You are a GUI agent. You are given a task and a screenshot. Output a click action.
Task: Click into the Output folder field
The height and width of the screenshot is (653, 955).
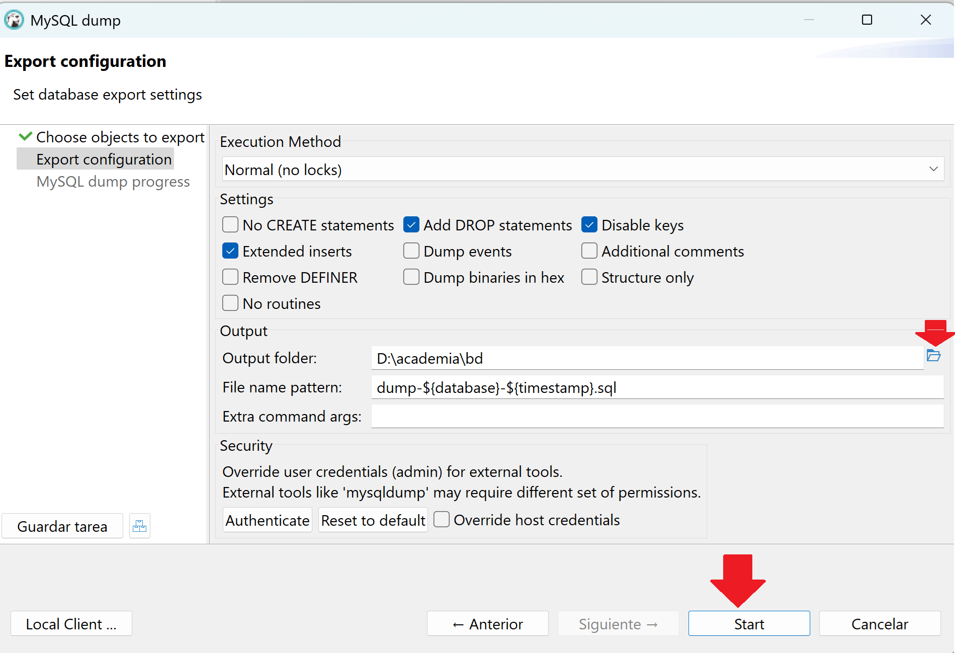click(647, 358)
